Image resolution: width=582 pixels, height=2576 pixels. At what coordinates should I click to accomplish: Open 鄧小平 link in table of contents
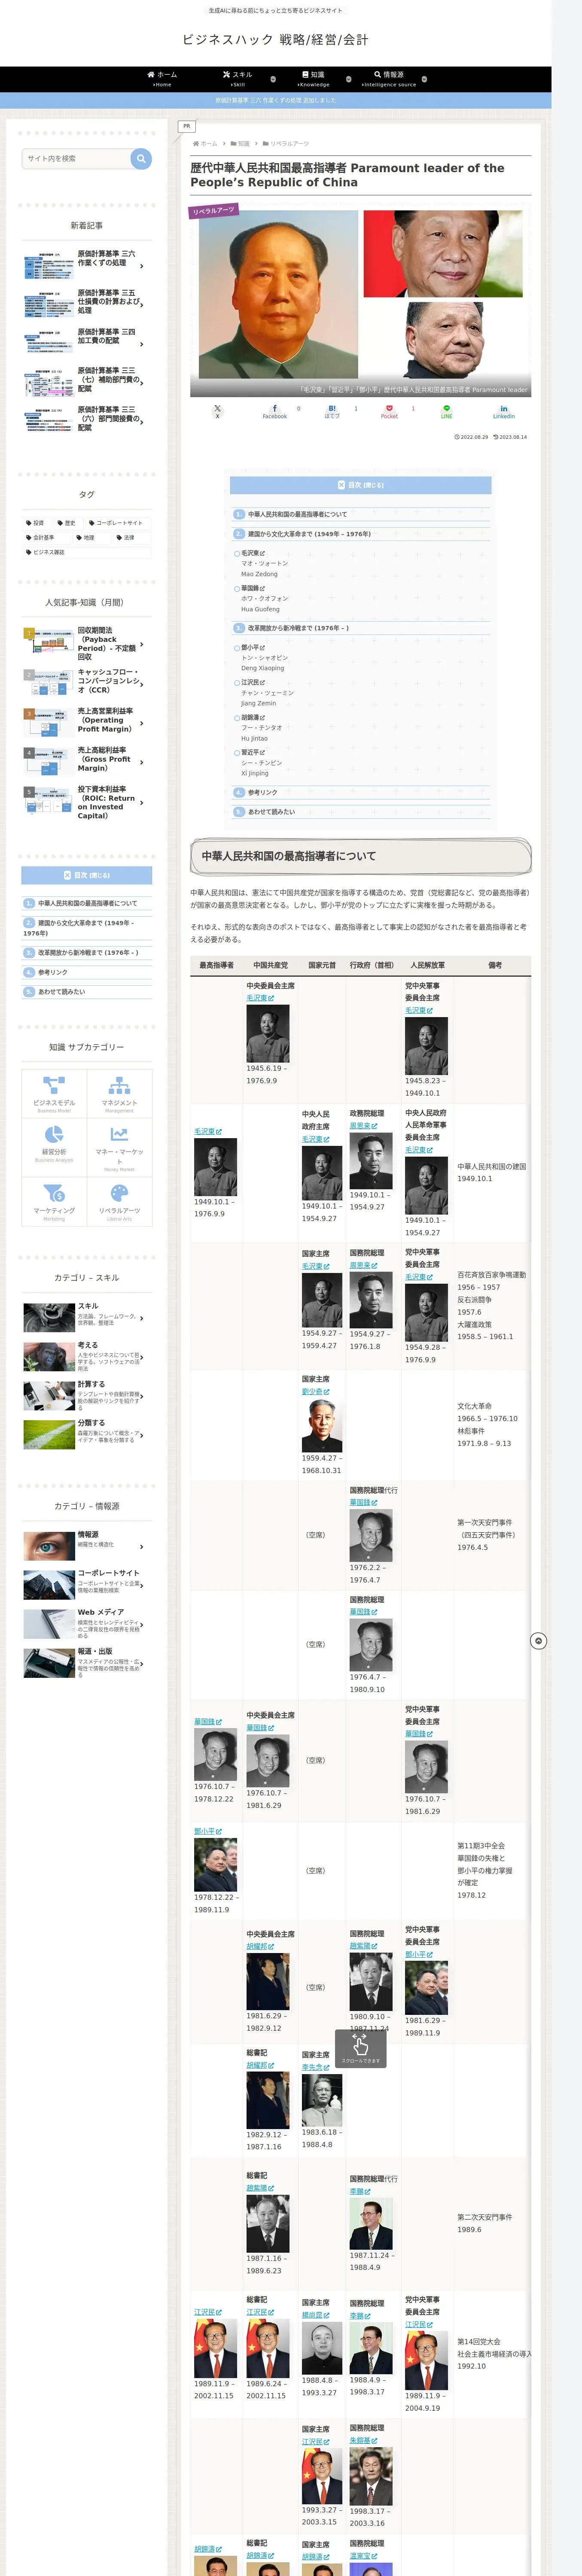coord(252,647)
